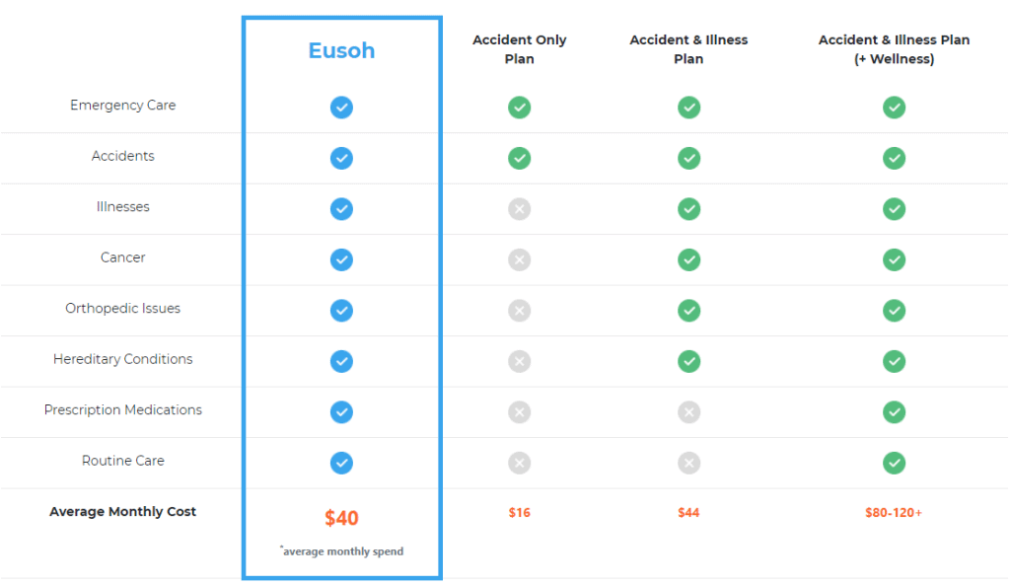Click the Wellness plan's green check for Orthopedic Issues
1010x585 pixels.
[x=894, y=311]
